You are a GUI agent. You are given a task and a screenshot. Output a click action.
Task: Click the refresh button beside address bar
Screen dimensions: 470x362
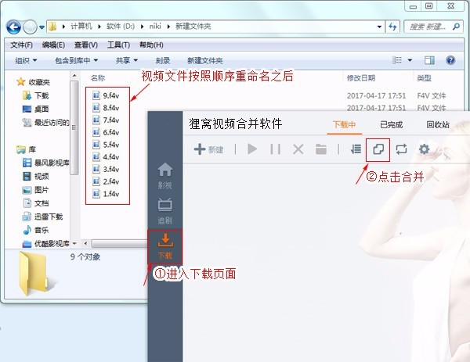tap(392, 27)
